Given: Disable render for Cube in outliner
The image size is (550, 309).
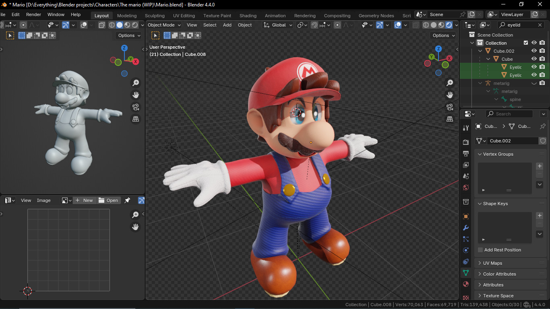Looking at the screenshot, I should (x=542, y=59).
